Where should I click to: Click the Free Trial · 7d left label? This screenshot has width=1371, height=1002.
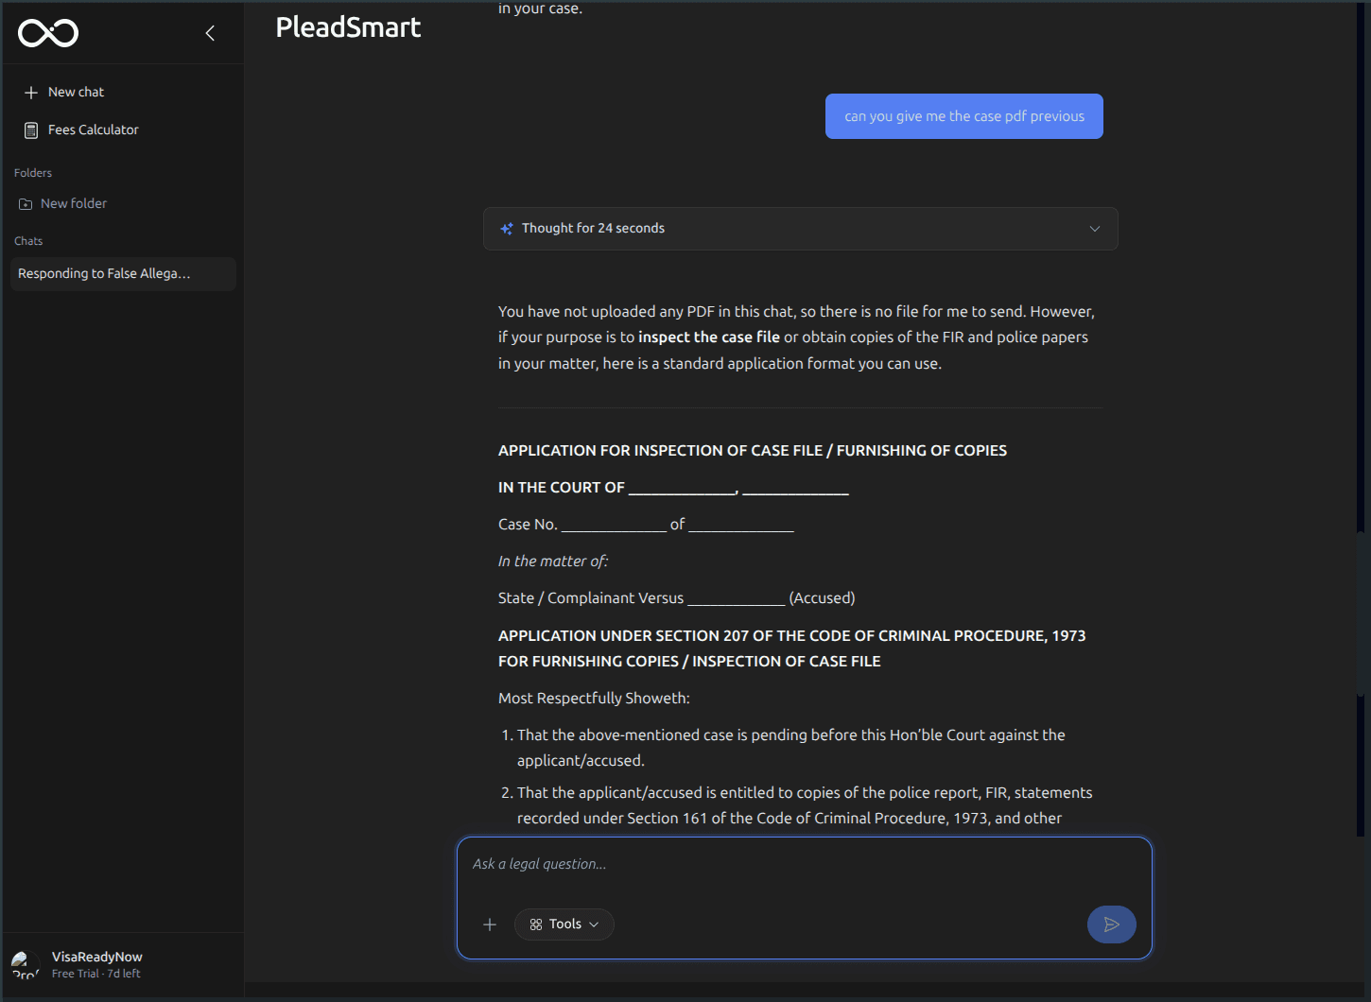click(95, 974)
